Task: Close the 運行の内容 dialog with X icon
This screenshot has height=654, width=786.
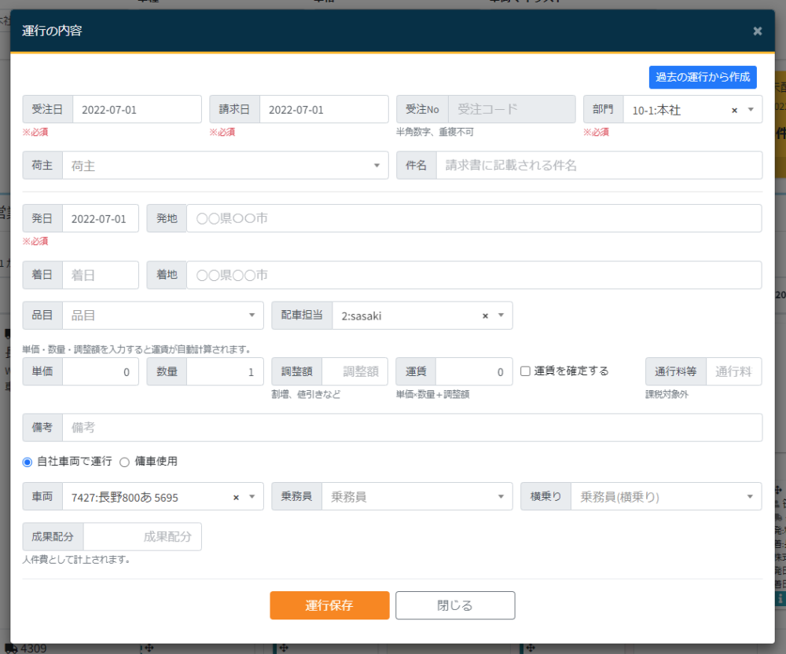Action: pyautogui.click(x=757, y=31)
